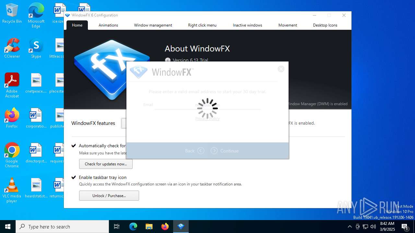The image size is (415, 233).
Task: Switch to the Animations tab
Action: click(x=108, y=25)
